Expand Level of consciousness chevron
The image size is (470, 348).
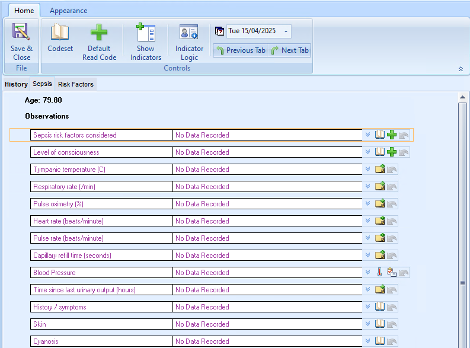(368, 152)
